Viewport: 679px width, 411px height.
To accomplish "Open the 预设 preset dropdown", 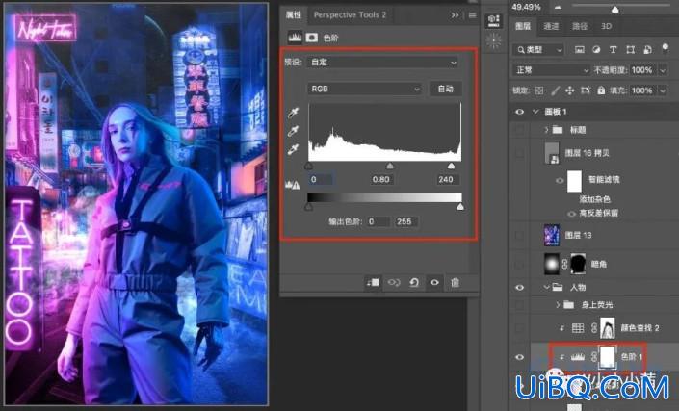I will coord(382,63).
